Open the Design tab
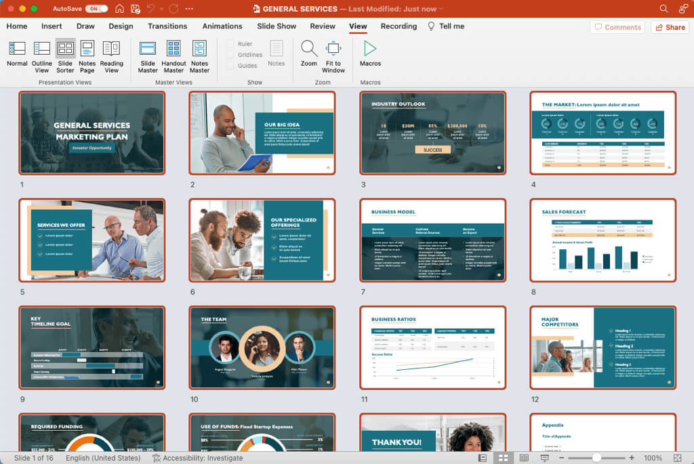Viewport: 694px width, 464px height. [121, 26]
